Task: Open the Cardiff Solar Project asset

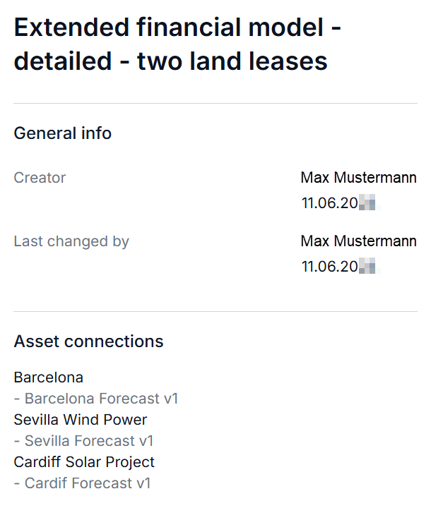Action: pyautogui.click(x=84, y=462)
